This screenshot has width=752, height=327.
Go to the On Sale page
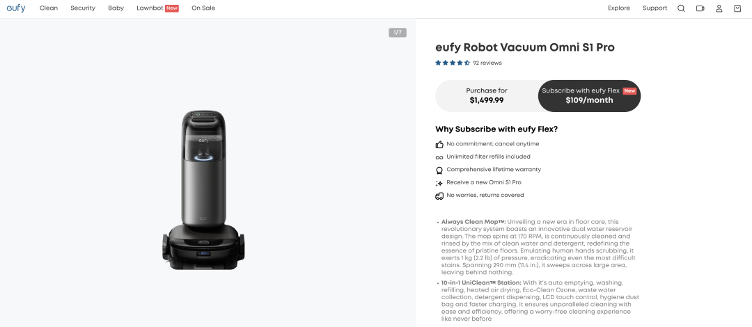click(203, 8)
